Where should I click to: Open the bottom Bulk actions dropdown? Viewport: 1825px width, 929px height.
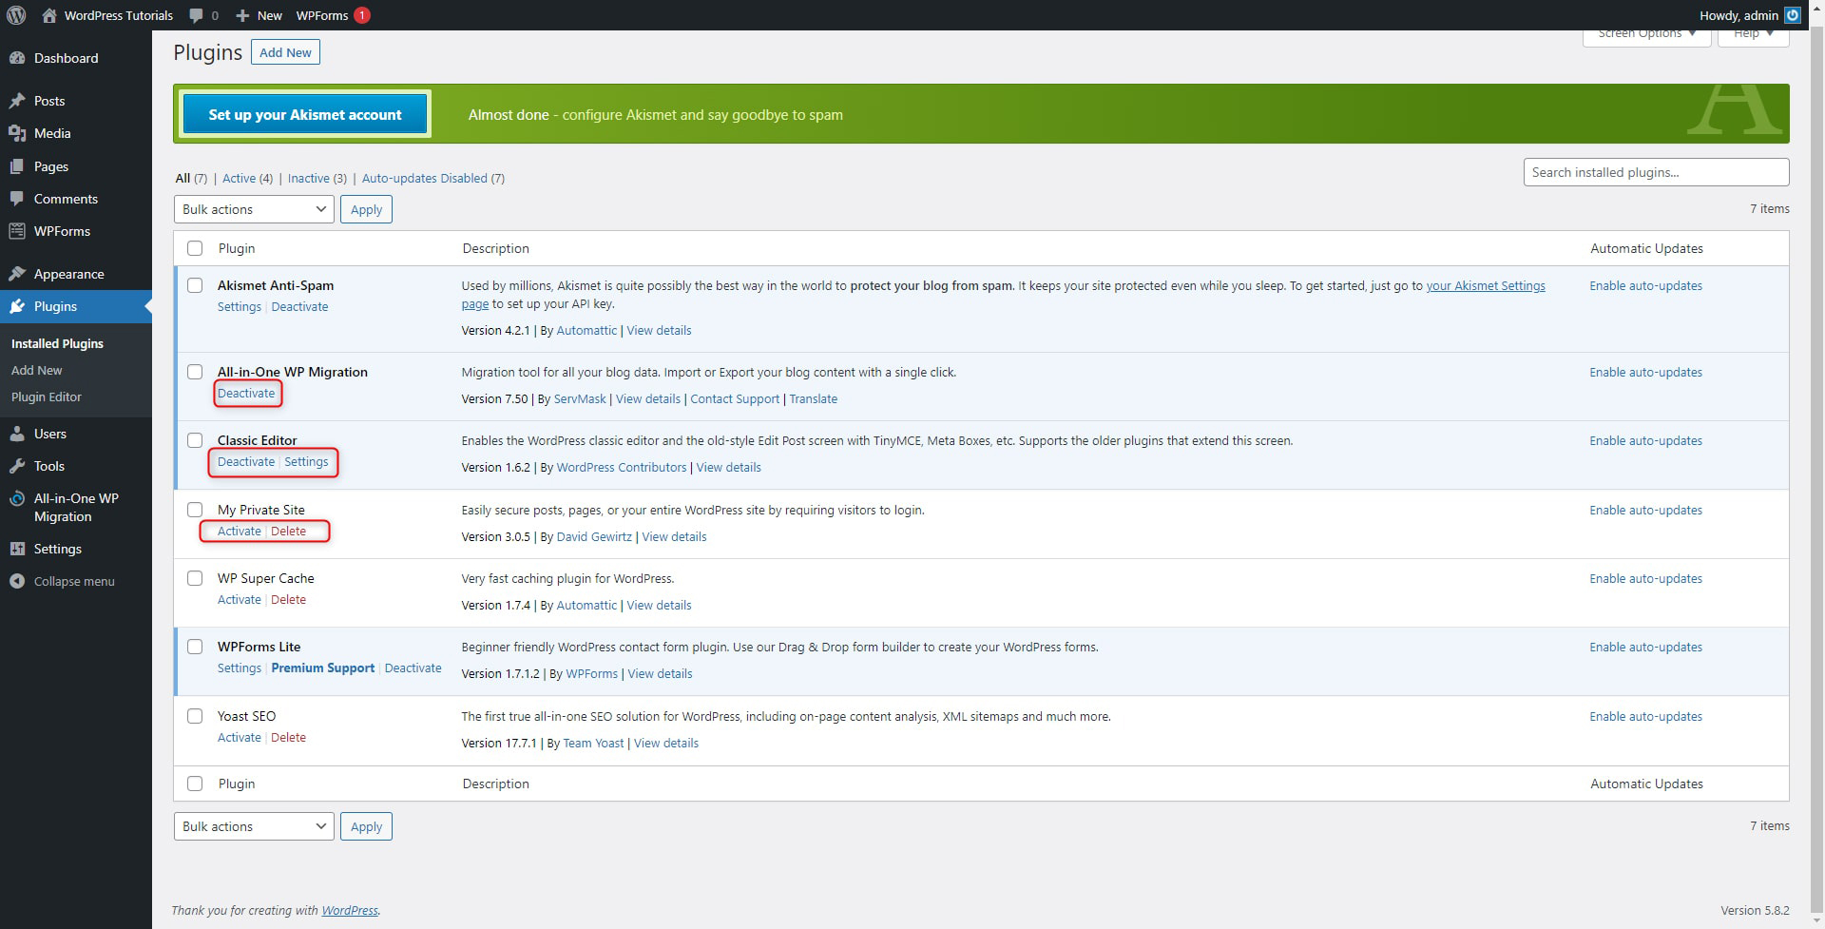[x=254, y=826]
